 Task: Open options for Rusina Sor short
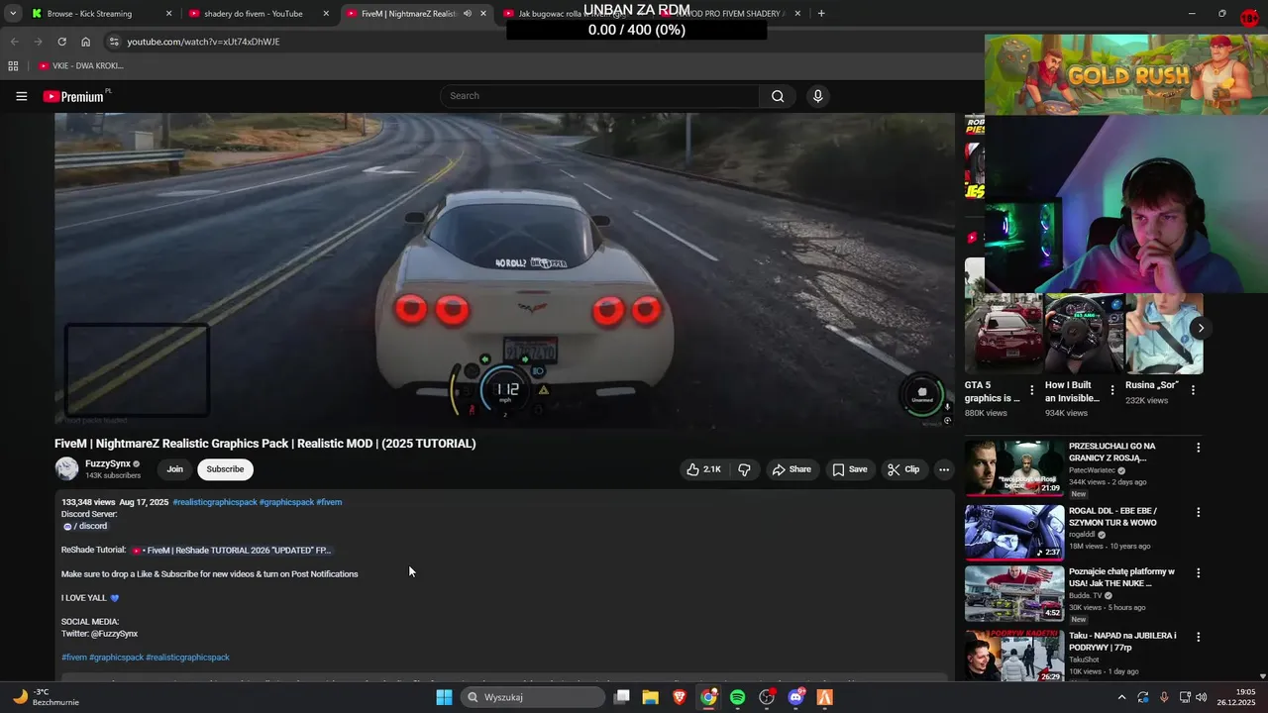1192,390
